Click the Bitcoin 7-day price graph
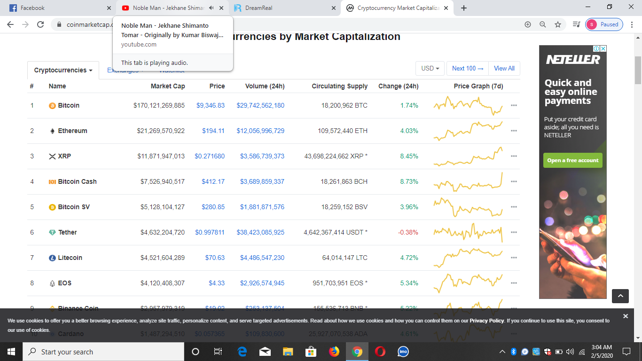The width and height of the screenshot is (642, 361). (x=468, y=105)
